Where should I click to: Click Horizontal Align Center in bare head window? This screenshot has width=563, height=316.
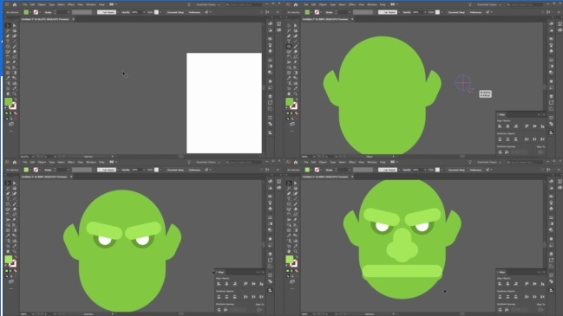[507, 126]
